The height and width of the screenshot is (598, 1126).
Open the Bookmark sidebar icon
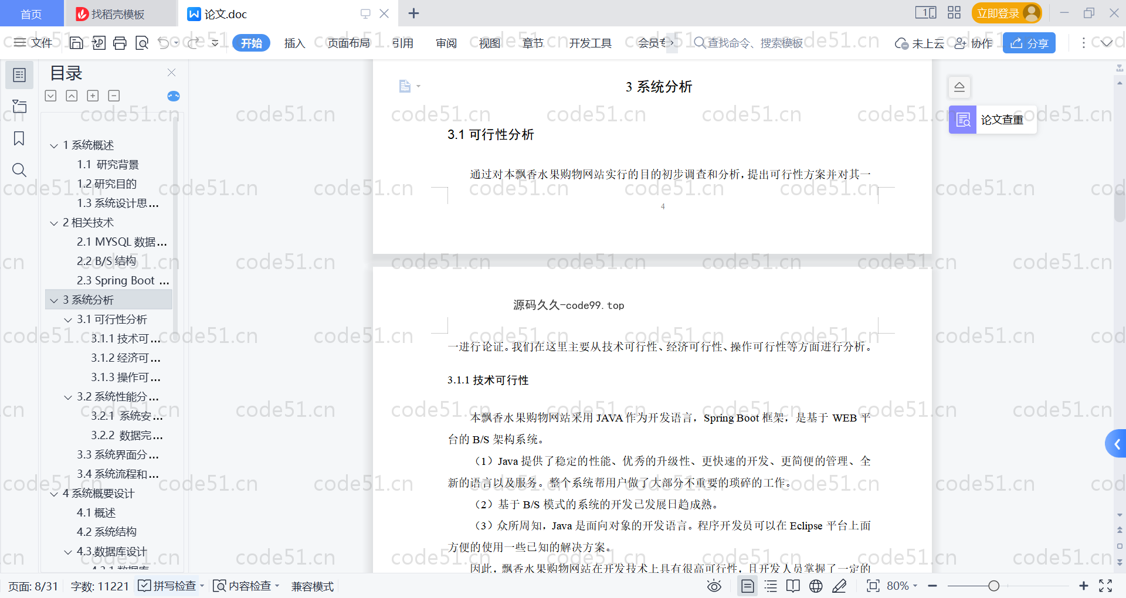[x=19, y=138]
